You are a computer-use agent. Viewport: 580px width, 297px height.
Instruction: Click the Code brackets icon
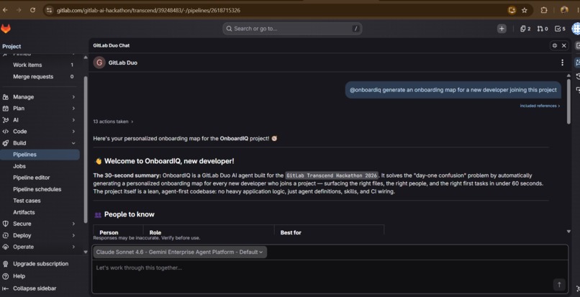point(6,132)
